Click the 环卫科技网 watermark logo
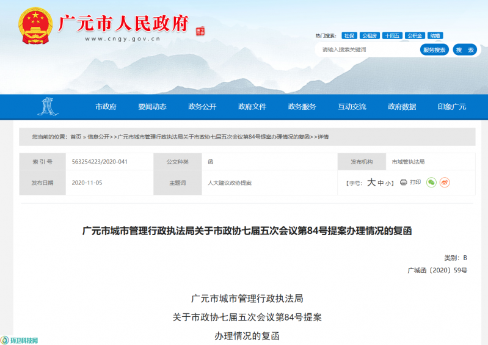Viewport: 488px width, 345px height. point(20,340)
